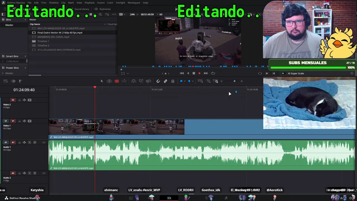Click the timeline playhead marker
This screenshot has height=201, width=357.
point(95,87)
